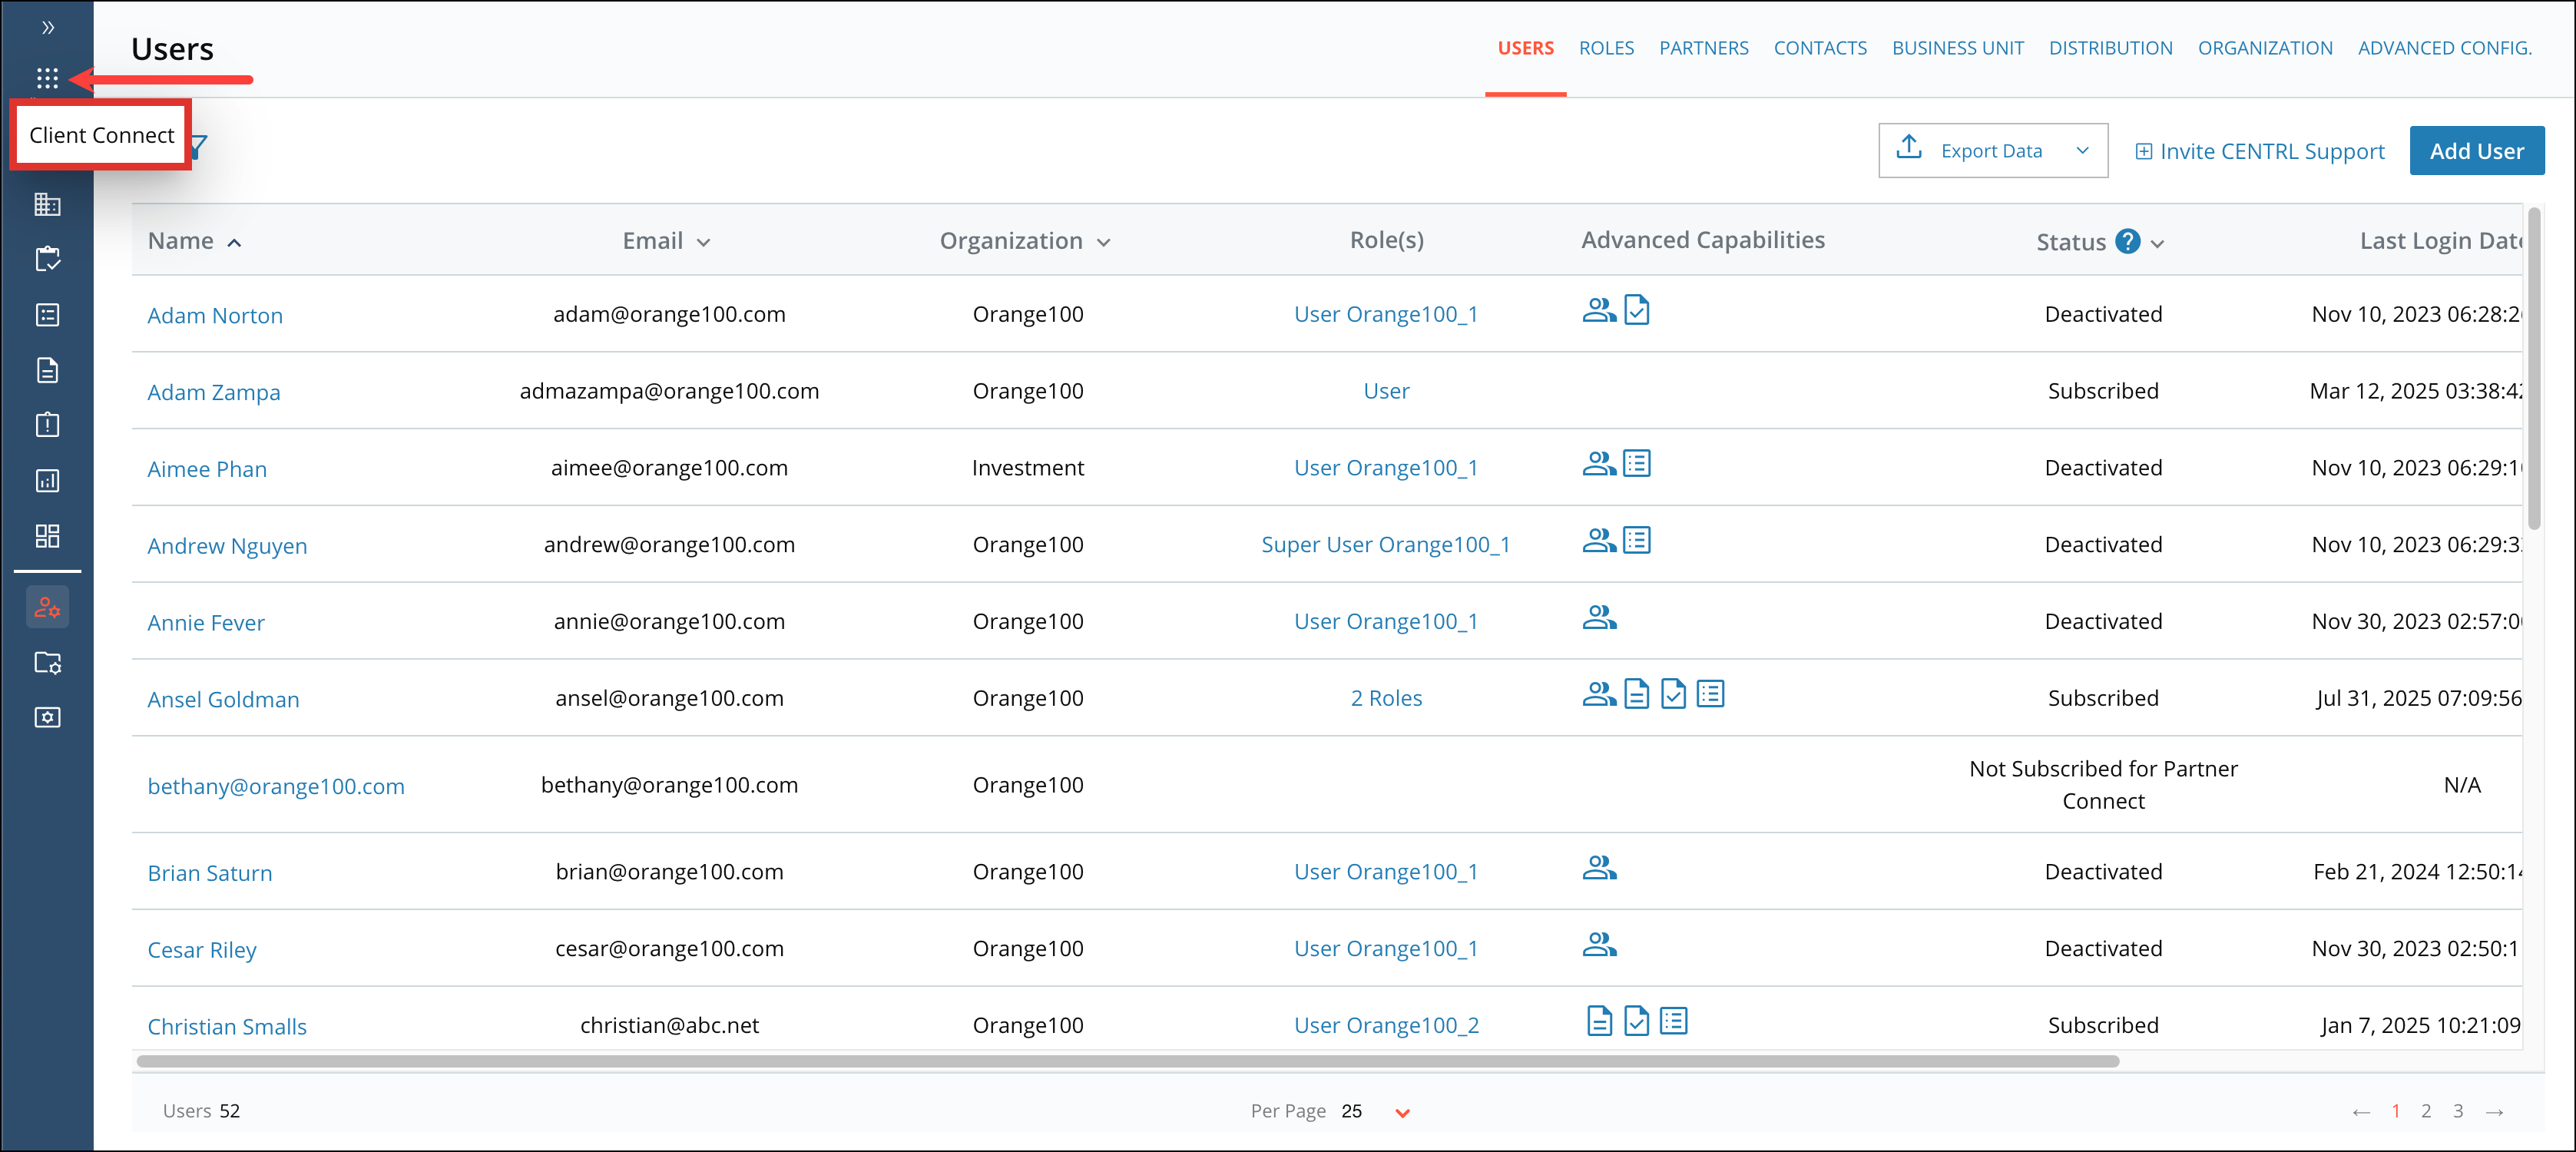This screenshot has height=1152, width=2576.
Task: Click the dashboard grid icon in the sidebar
Action: click(x=47, y=535)
